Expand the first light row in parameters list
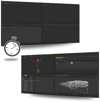This screenshot has height=102, width=100. [56, 63]
